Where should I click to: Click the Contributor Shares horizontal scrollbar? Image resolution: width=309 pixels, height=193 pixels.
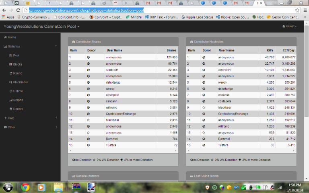click(124, 151)
